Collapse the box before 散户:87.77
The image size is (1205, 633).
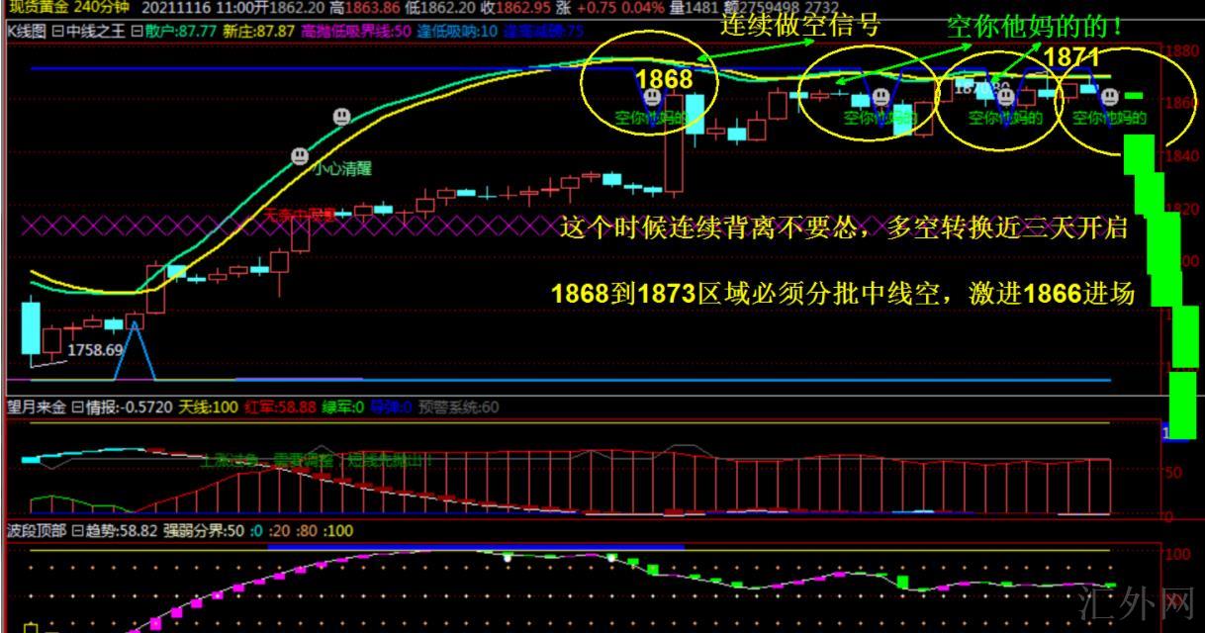coord(136,31)
